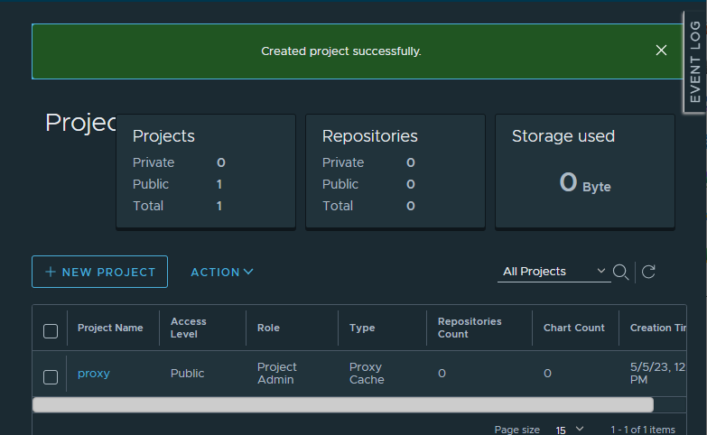Image resolution: width=707 pixels, height=435 pixels.
Task: Open the All Projects filter dropdown
Action: coord(554,272)
